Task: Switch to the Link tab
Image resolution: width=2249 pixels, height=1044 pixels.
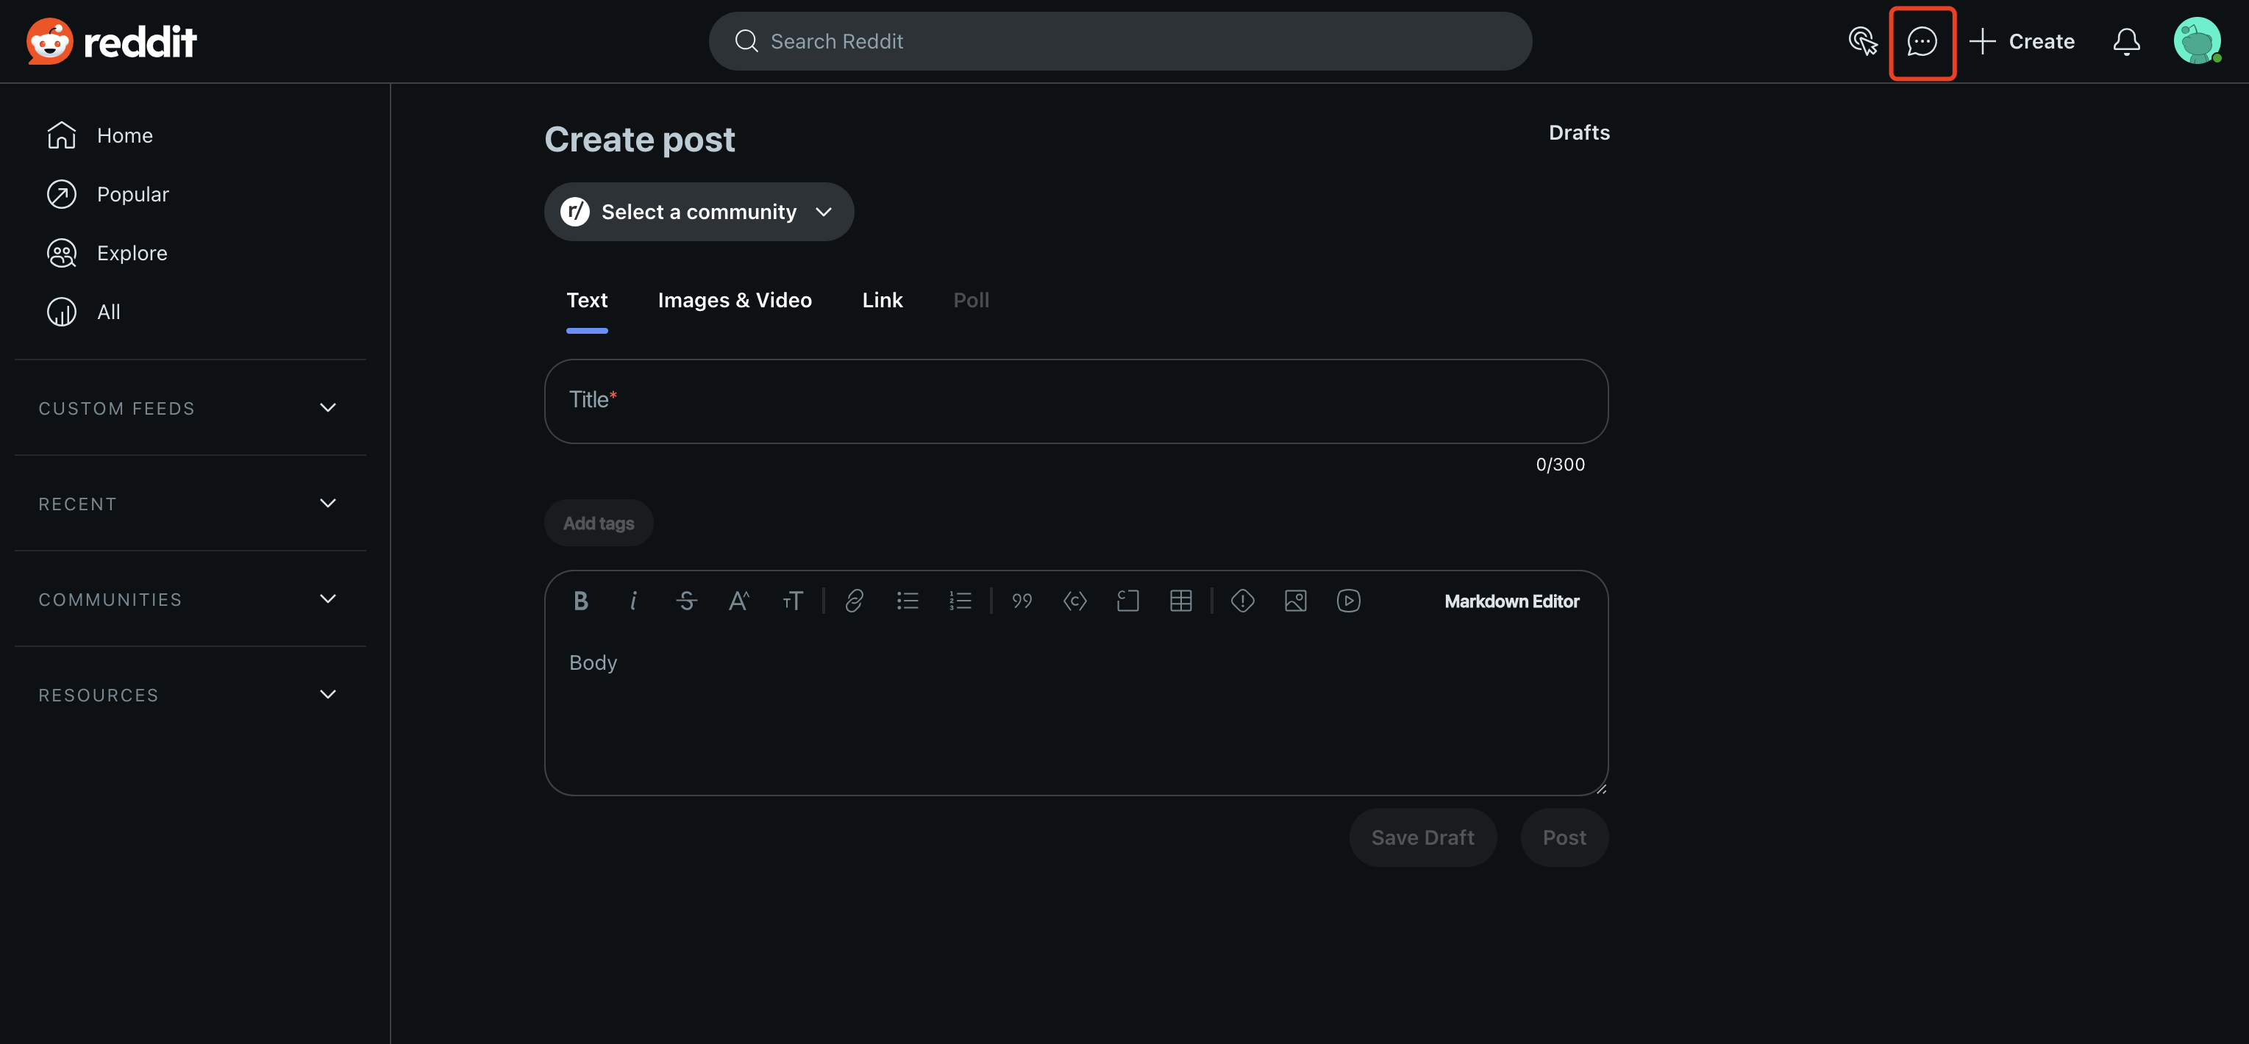Action: tap(882, 300)
